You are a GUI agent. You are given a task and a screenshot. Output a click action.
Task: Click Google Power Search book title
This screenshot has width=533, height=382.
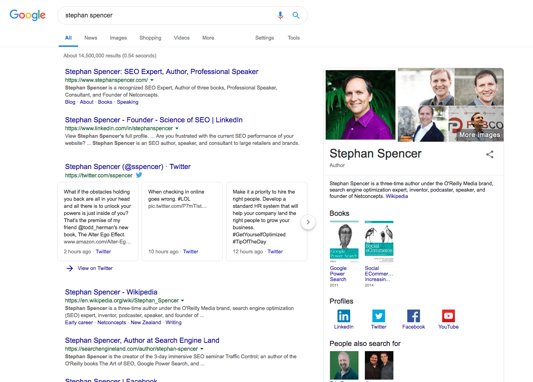click(338, 274)
